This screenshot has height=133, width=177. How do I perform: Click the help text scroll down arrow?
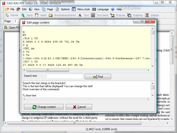pyautogui.click(x=153, y=95)
